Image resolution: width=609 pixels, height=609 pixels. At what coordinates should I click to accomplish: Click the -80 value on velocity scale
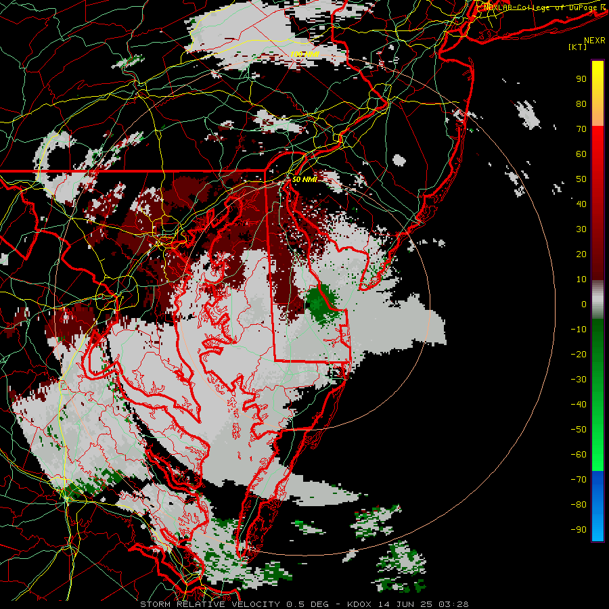pos(579,505)
